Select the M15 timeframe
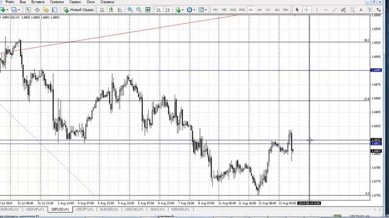This screenshot has width=389, height=218. pos(233,10)
